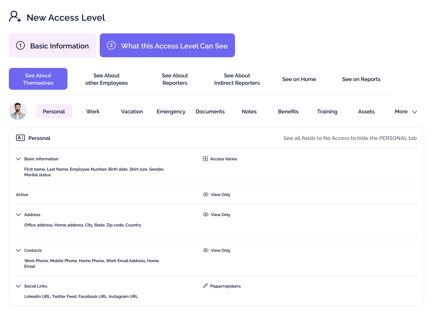Click the pencil edit icon for Social Links
This screenshot has height=315, width=433.
205,286
